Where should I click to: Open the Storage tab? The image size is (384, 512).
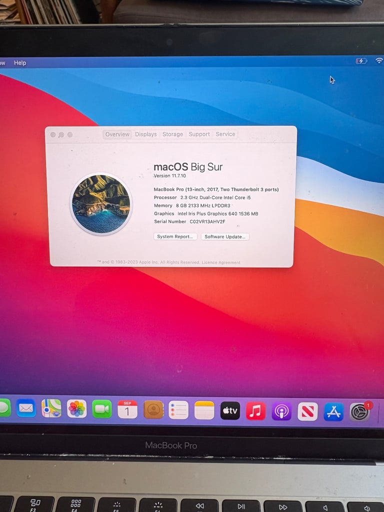click(x=172, y=134)
